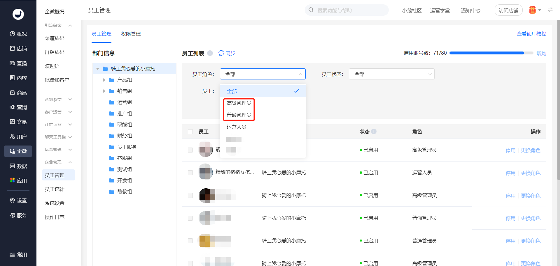Click the user avatar in top bar
This screenshot has width=560, height=266.
coord(532,10)
